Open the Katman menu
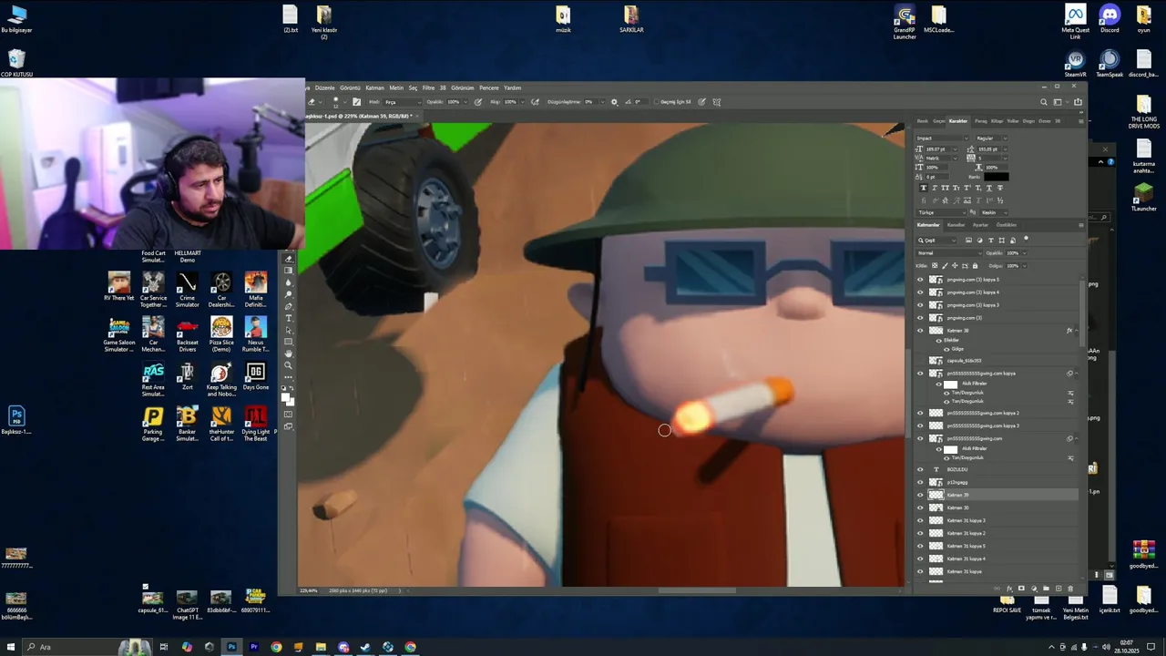The height and width of the screenshot is (656, 1166). pos(374,88)
